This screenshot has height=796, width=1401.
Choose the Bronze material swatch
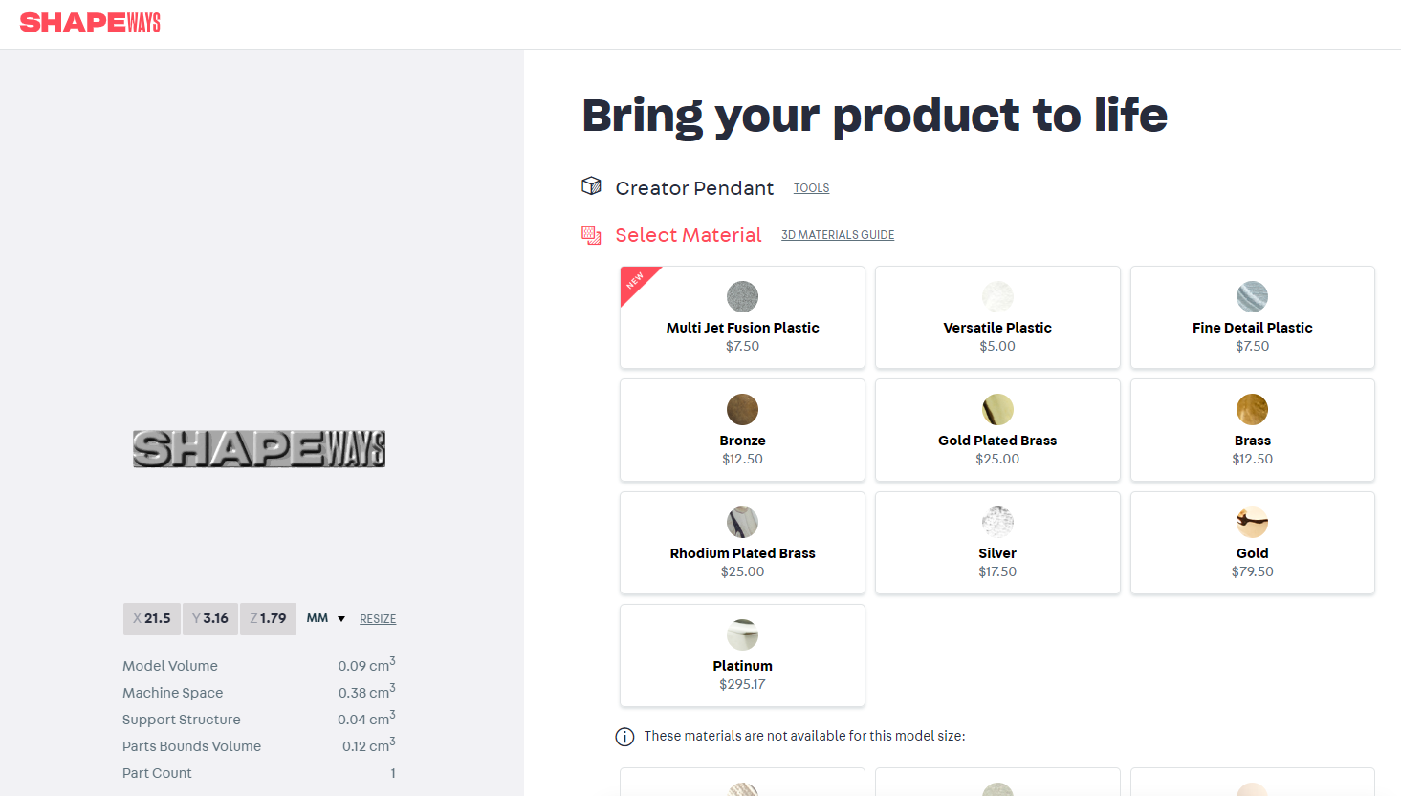[742, 409]
